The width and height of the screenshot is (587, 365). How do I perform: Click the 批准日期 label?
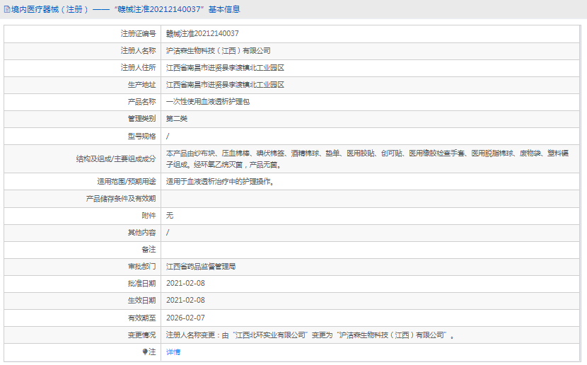pyautogui.click(x=141, y=284)
